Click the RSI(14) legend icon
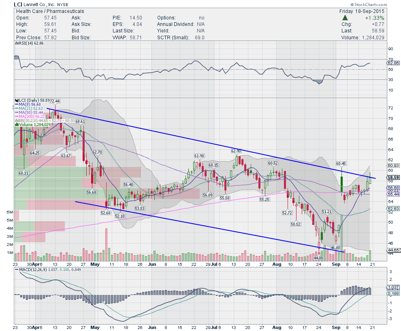 (16, 43)
